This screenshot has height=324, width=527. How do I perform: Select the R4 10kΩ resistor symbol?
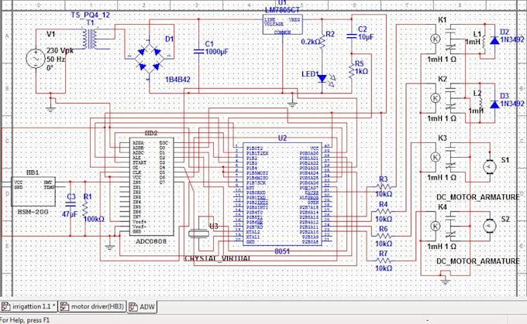tap(384, 212)
